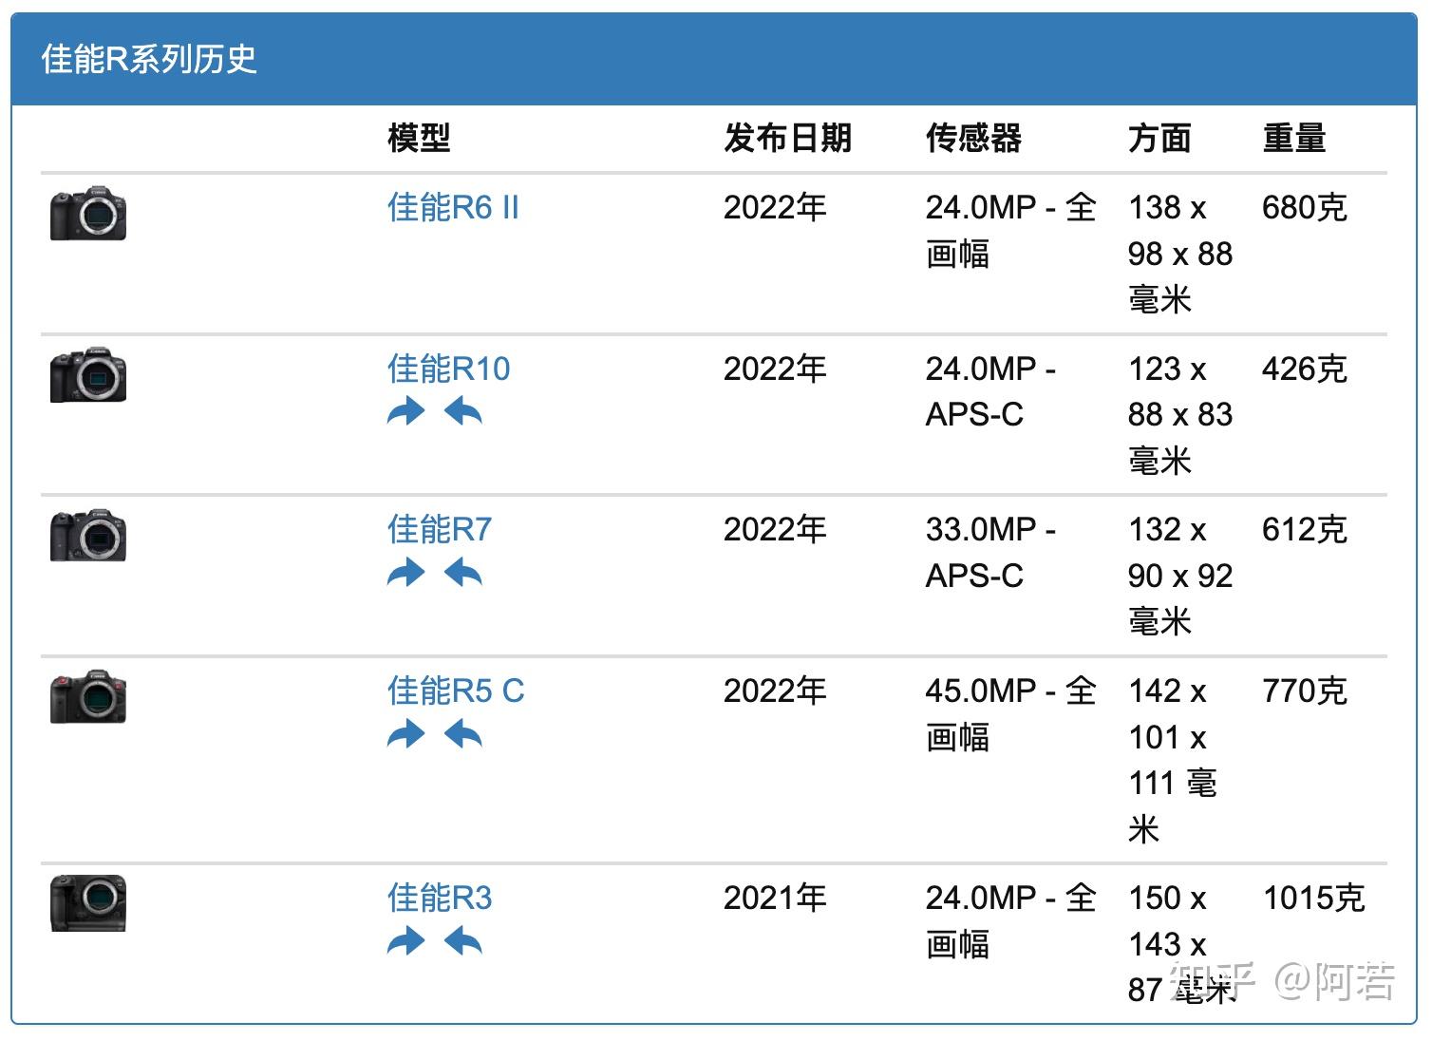This screenshot has width=1432, height=1041.
Task: Open the 佳能R3 model link
Action: pos(440,898)
